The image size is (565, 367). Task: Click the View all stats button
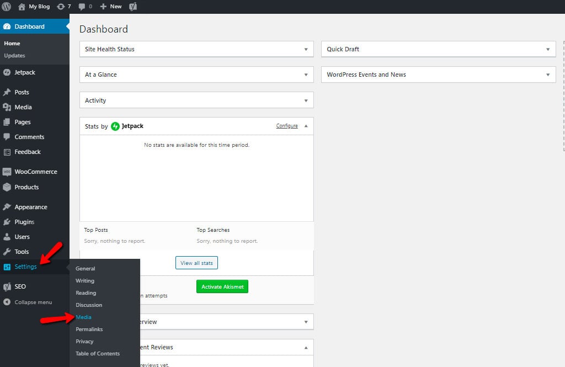(196, 263)
